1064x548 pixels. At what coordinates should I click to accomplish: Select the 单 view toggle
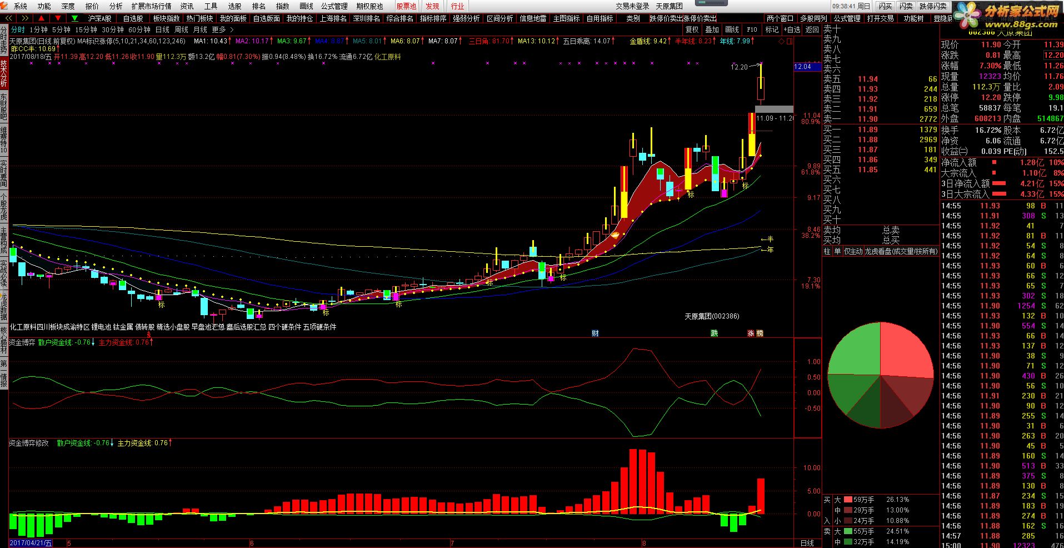(x=837, y=251)
